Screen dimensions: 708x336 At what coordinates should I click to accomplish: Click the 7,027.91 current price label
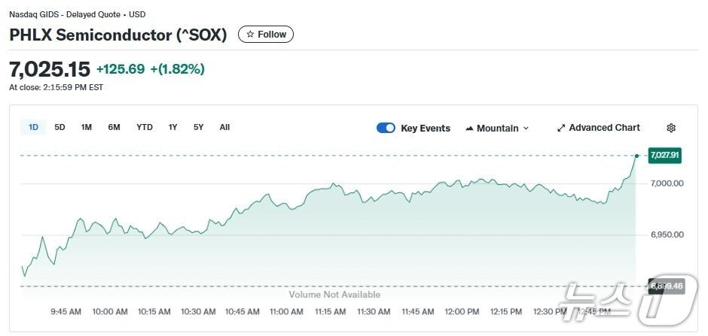[664, 155]
